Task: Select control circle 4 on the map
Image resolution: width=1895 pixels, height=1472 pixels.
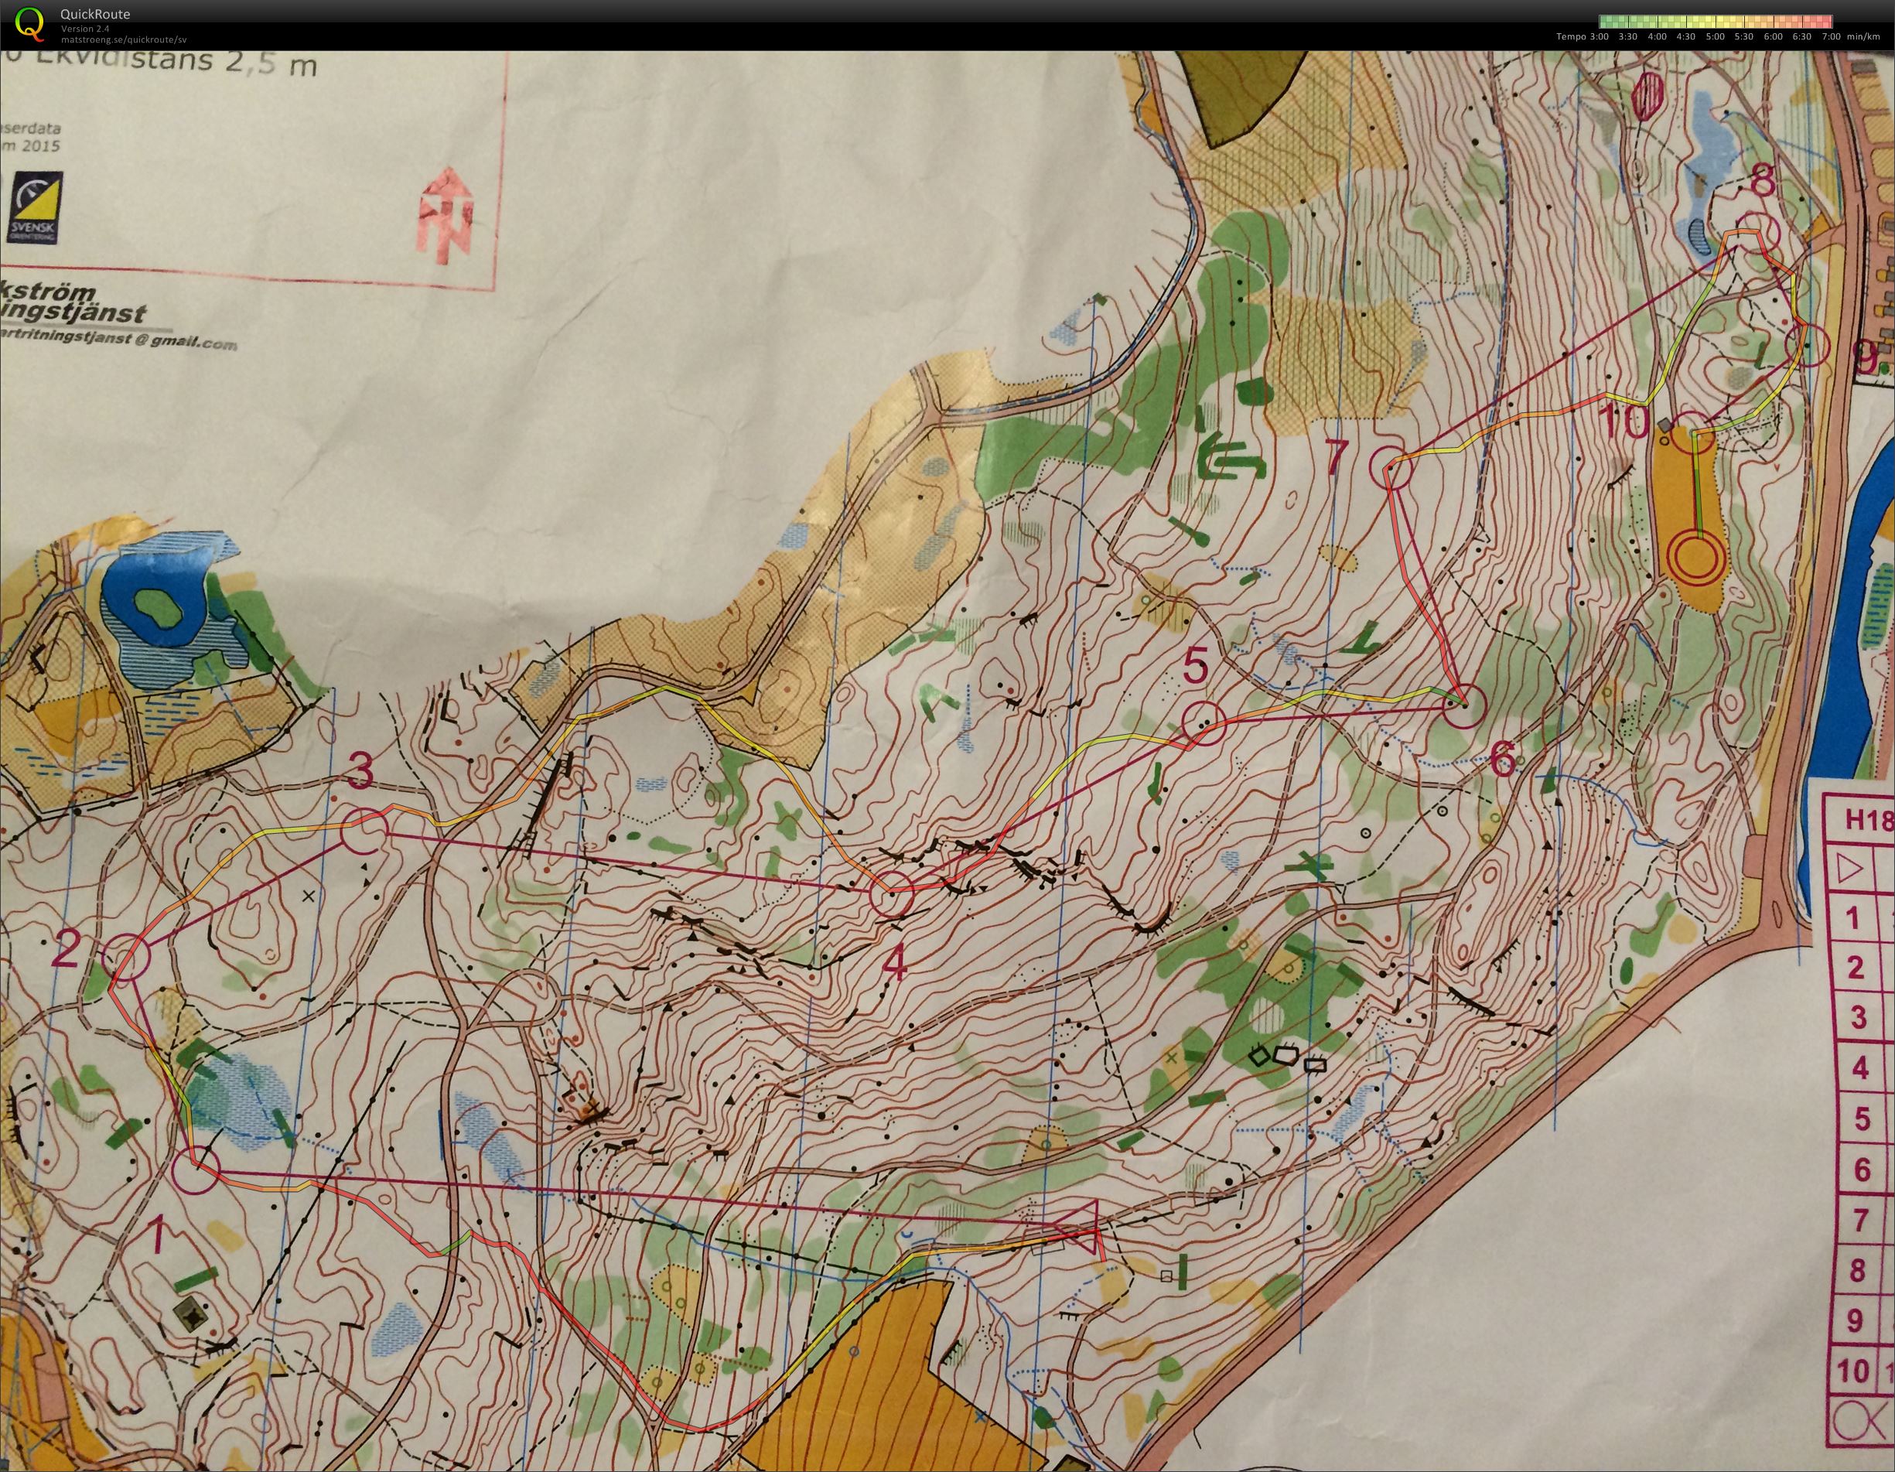Action: 892,895
